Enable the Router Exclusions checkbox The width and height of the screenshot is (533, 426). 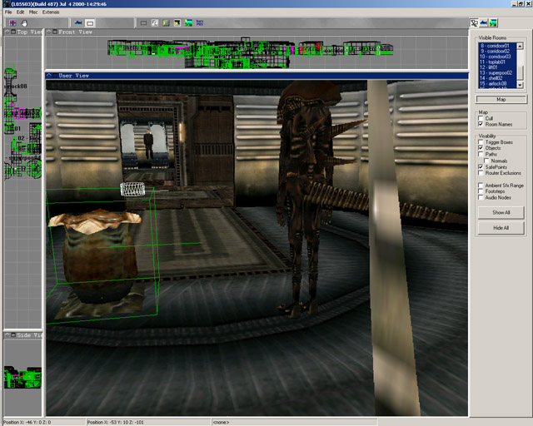[x=481, y=173]
